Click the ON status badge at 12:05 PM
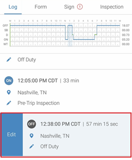Image resolution: width=132 pixels, height=160 pixels. (9, 81)
